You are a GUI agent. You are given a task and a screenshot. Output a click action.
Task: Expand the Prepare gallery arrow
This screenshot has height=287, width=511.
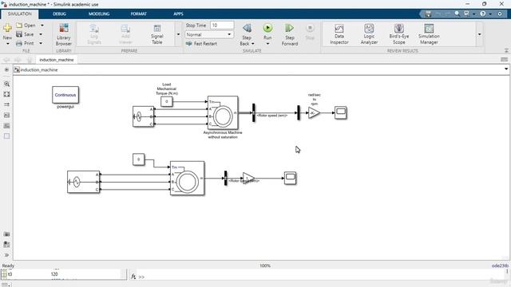[178, 34]
